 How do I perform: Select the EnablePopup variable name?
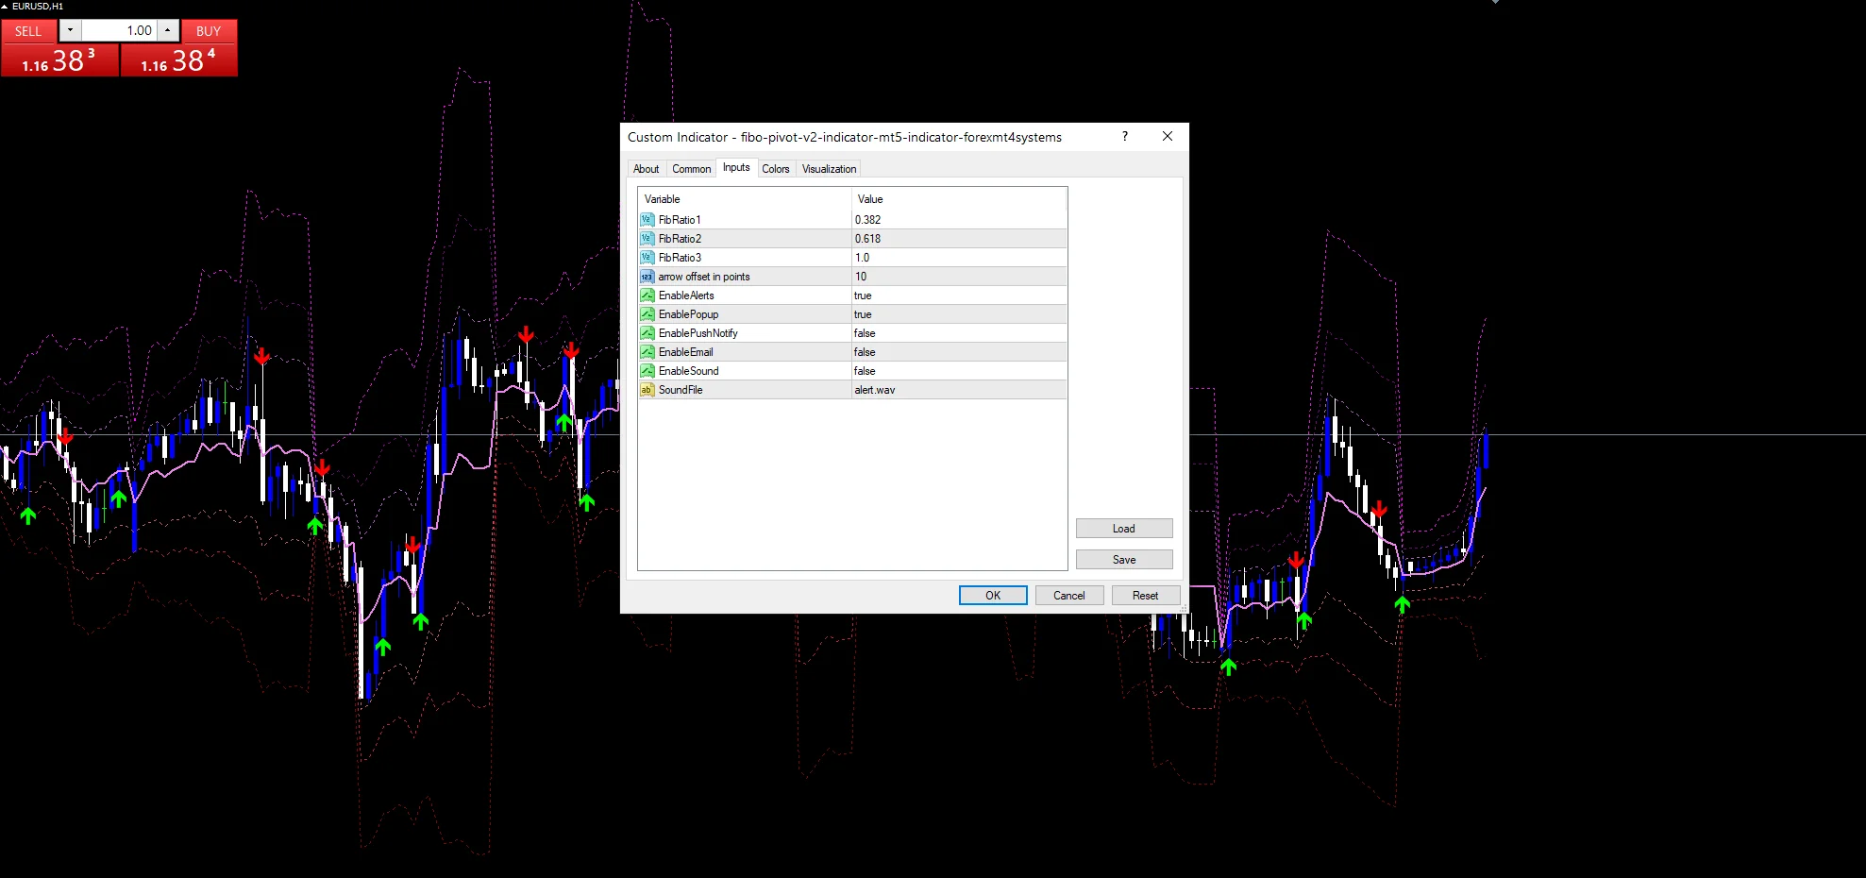688,314
